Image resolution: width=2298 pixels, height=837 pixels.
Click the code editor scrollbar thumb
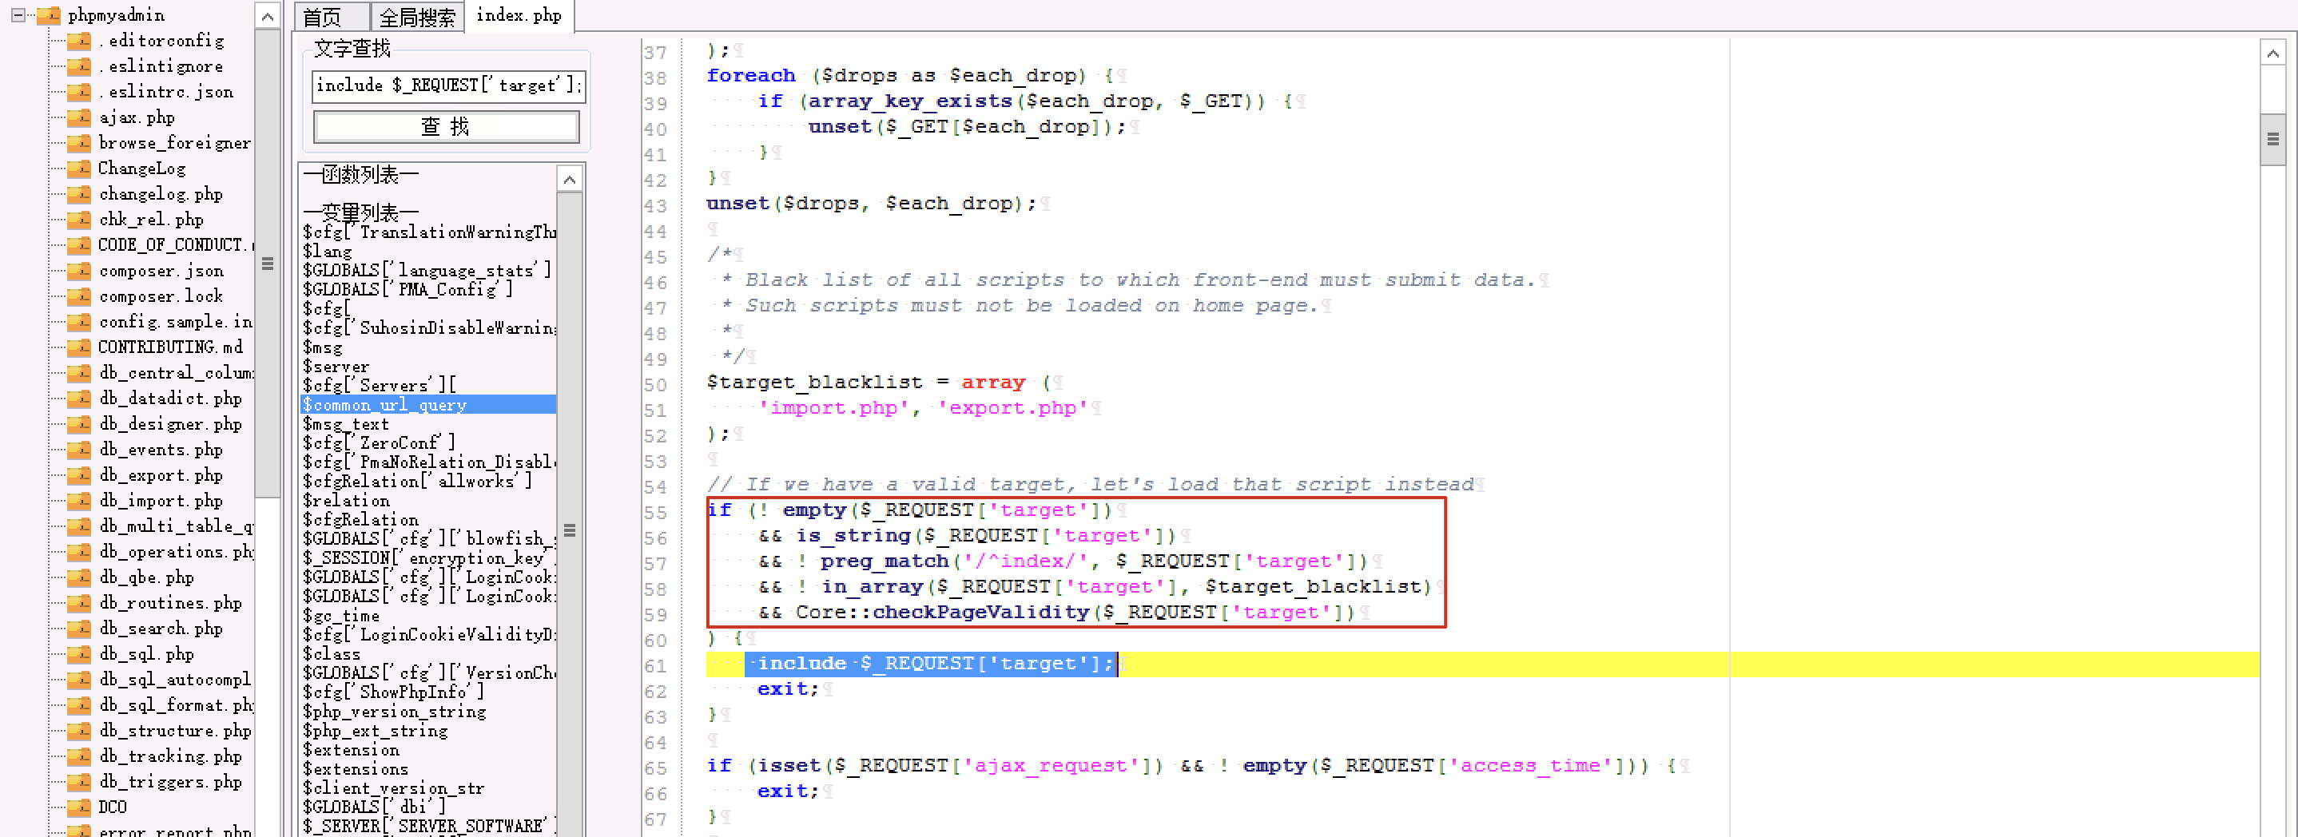tap(2272, 139)
